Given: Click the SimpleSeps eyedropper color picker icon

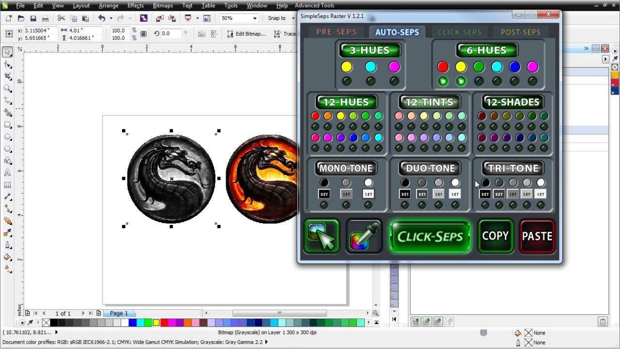Looking at the screenshot, I should click(363, 236).
